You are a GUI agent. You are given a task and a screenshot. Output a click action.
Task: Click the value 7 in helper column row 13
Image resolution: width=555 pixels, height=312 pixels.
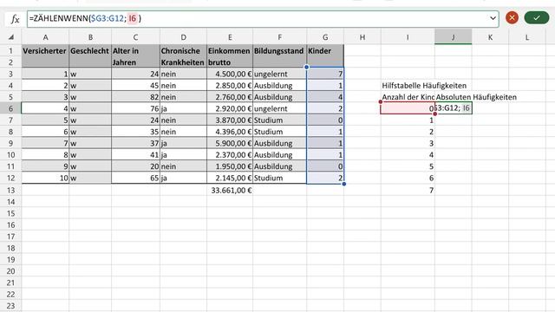[x=408, y=190]
